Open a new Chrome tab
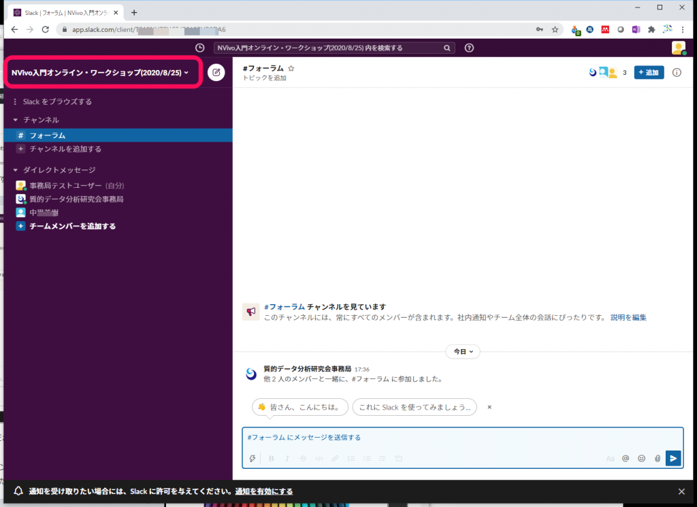The width and height of the screenshot is (697, 507). click(134, 13)
